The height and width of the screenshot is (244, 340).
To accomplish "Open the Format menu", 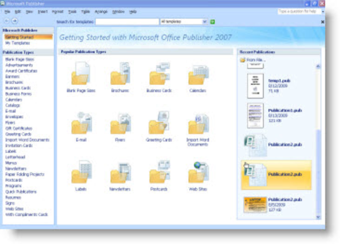I will [x=57, y=12].
